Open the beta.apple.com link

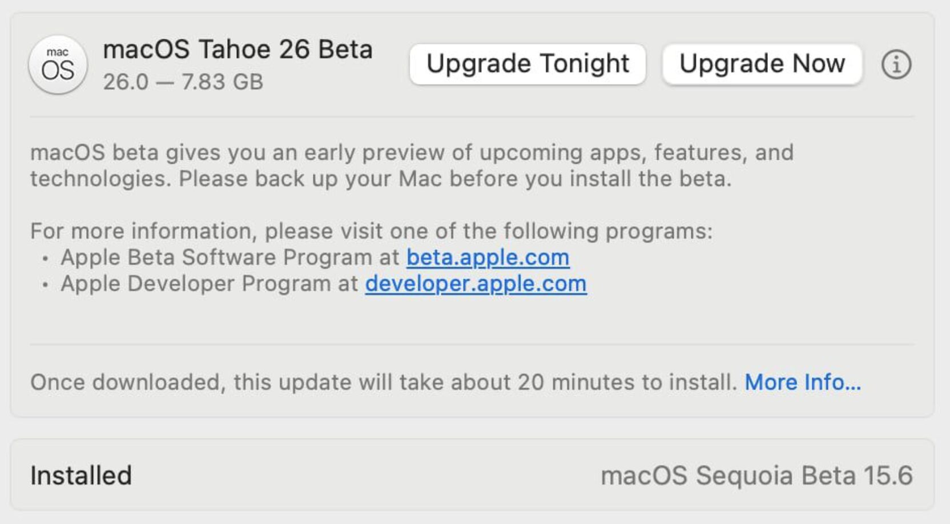[x=488, y=257]
